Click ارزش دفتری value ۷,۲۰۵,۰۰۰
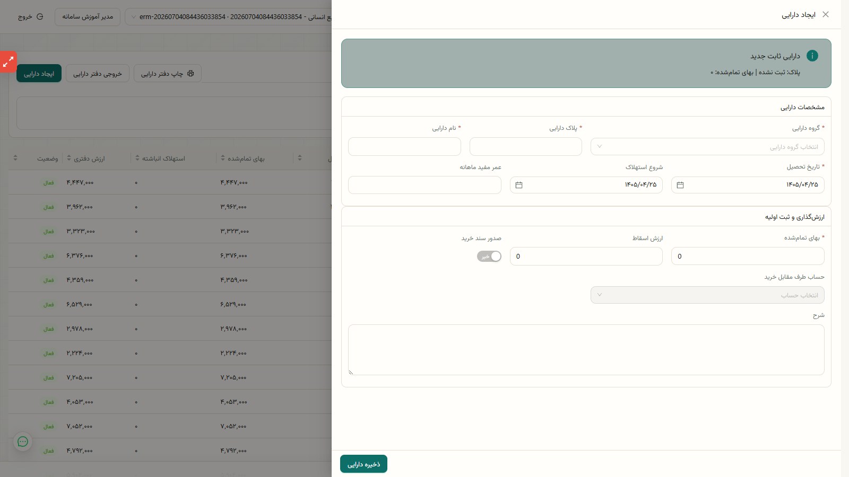This screenshot has width=849, height=477. tap(80, 378)
